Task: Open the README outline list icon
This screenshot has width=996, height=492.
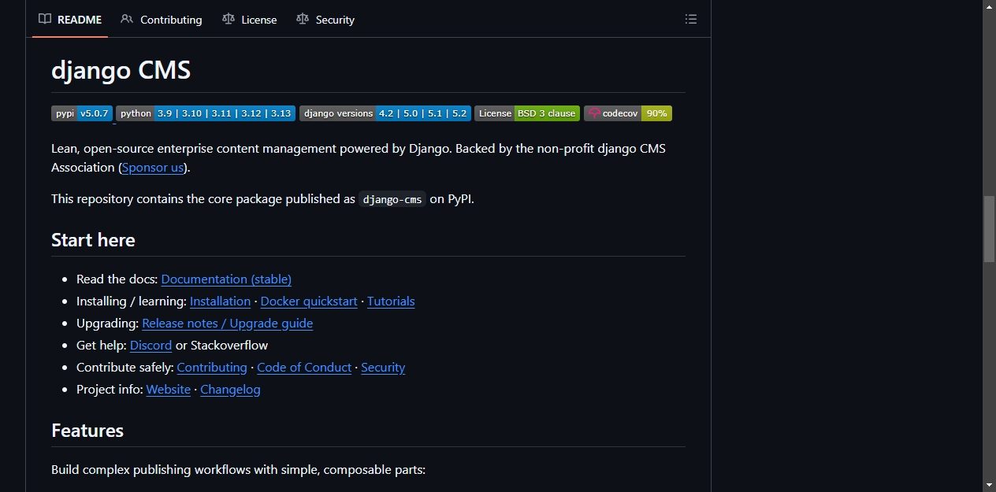Action: (x=691, y=19)
